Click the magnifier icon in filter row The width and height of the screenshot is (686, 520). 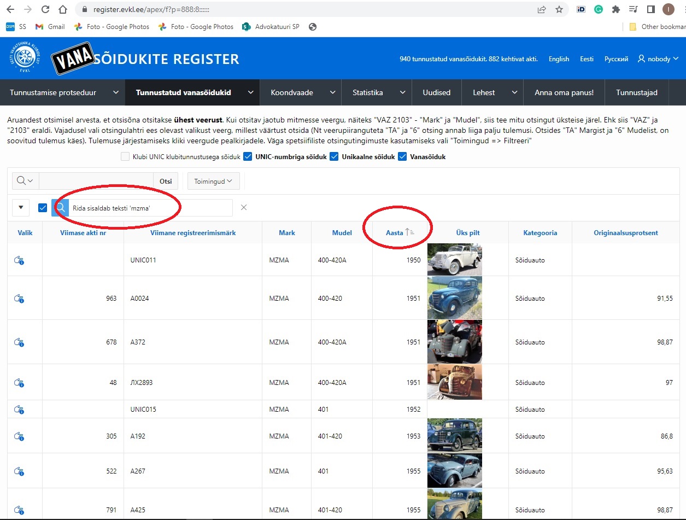click(x=60, y=208)
